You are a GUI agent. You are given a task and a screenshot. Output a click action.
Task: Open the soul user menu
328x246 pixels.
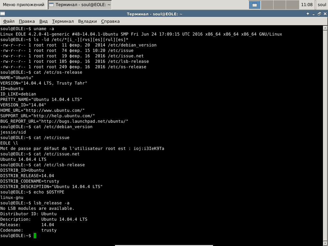tap(322, 4)
